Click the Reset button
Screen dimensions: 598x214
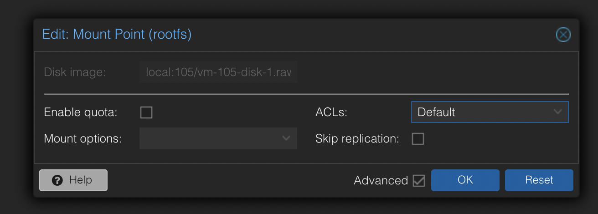coord(539,180)
